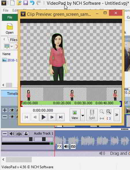130x170 pixels.
Task: Toggle the lock icon on Audio Track 1
Action: tap(26, 134)
